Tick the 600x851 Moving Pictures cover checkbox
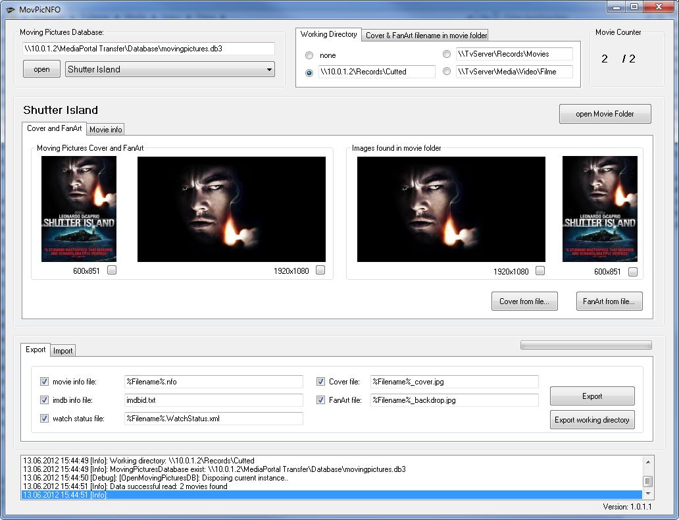Screen dimensions: 679x520 pyautogui.click(x=112, y=270)
